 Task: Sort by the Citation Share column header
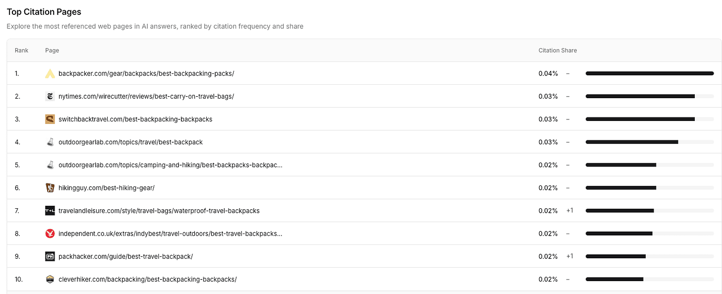(x=557, y=50)
